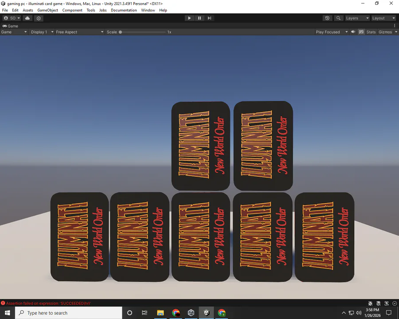Open the Tools menu
This screenshot has width=399, height=319.
91,10
